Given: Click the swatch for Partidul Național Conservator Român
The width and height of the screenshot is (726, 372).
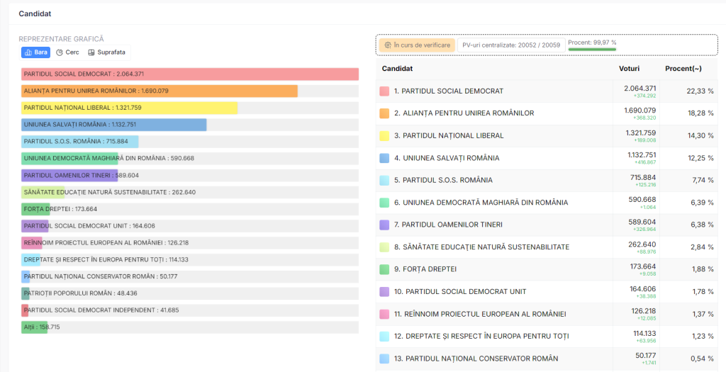Looking at the screenshot, I should click(384, 359).
